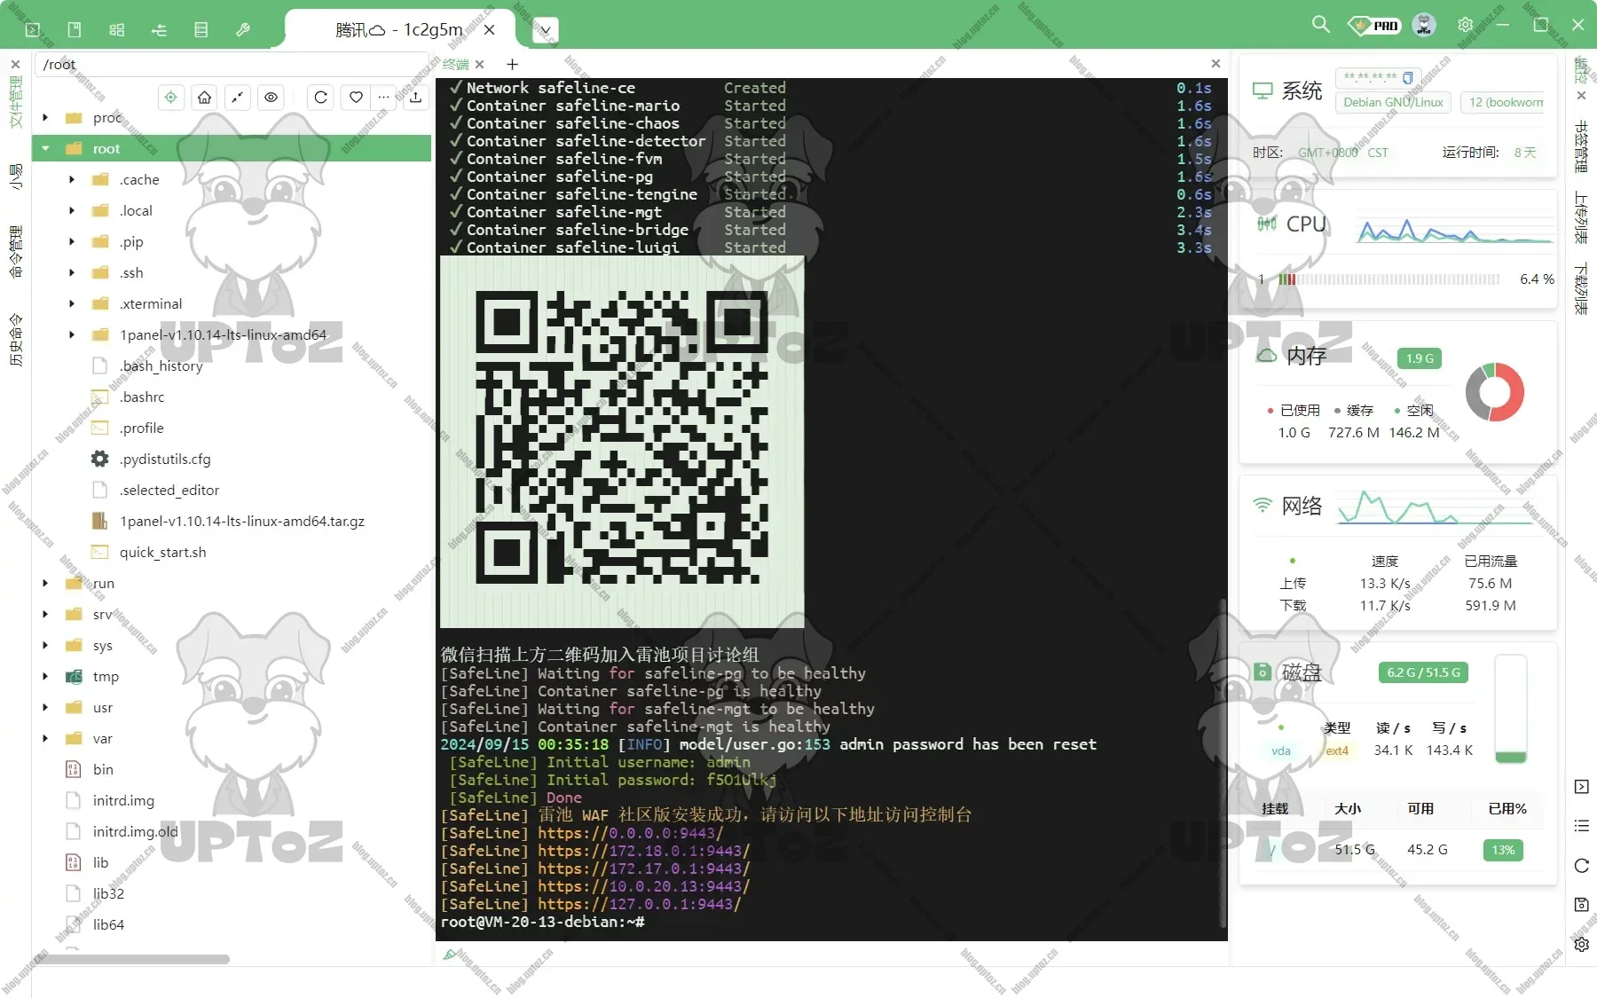Viewport: 1597px width, 998px height.
Task: Open the server list icon in top toolbar
Action: 201,29
